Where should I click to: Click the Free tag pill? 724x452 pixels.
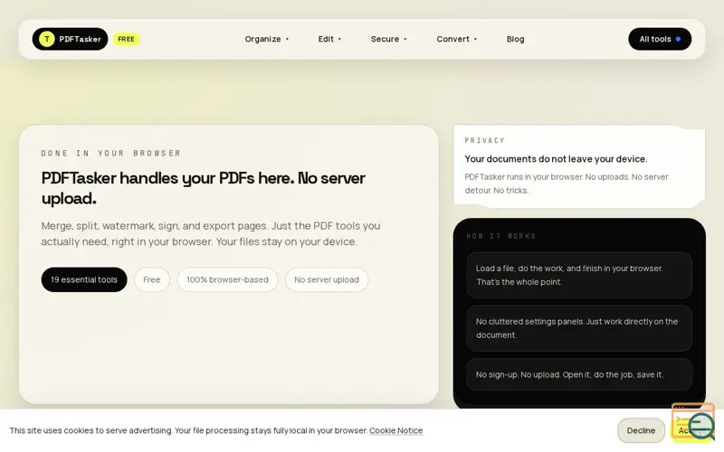pos(152,279)
